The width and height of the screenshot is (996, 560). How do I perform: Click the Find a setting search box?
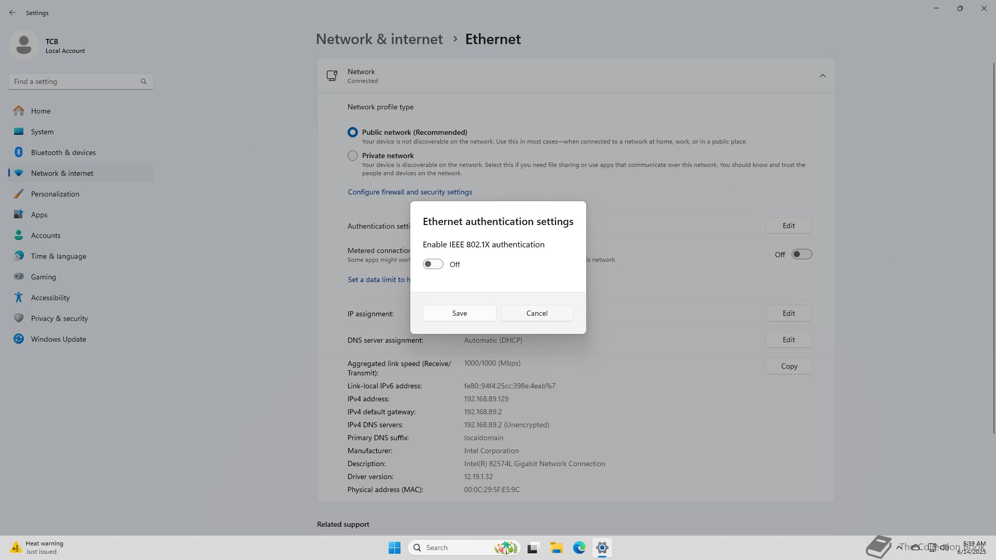[x=75, y=81]
